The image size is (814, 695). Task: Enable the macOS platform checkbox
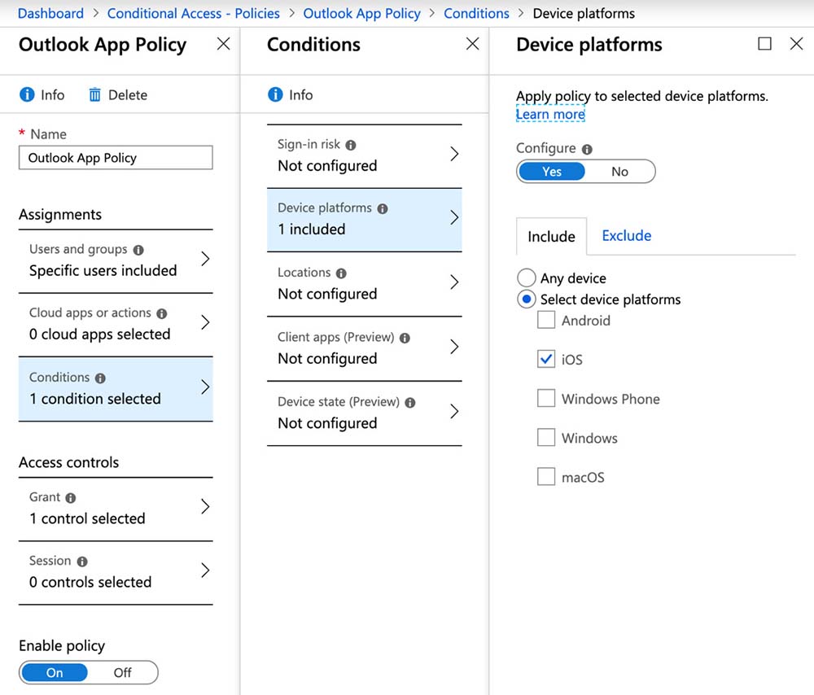pos(546,477)
